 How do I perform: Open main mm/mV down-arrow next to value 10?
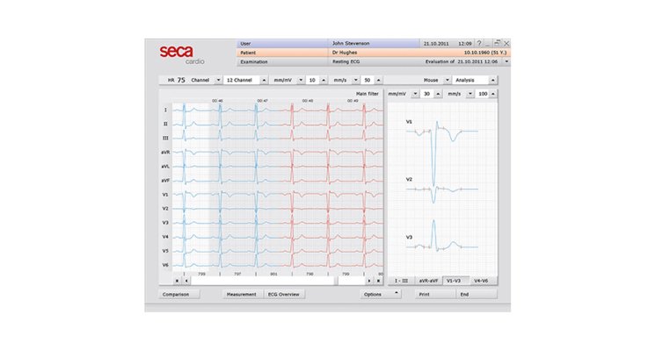coord(301,80)
